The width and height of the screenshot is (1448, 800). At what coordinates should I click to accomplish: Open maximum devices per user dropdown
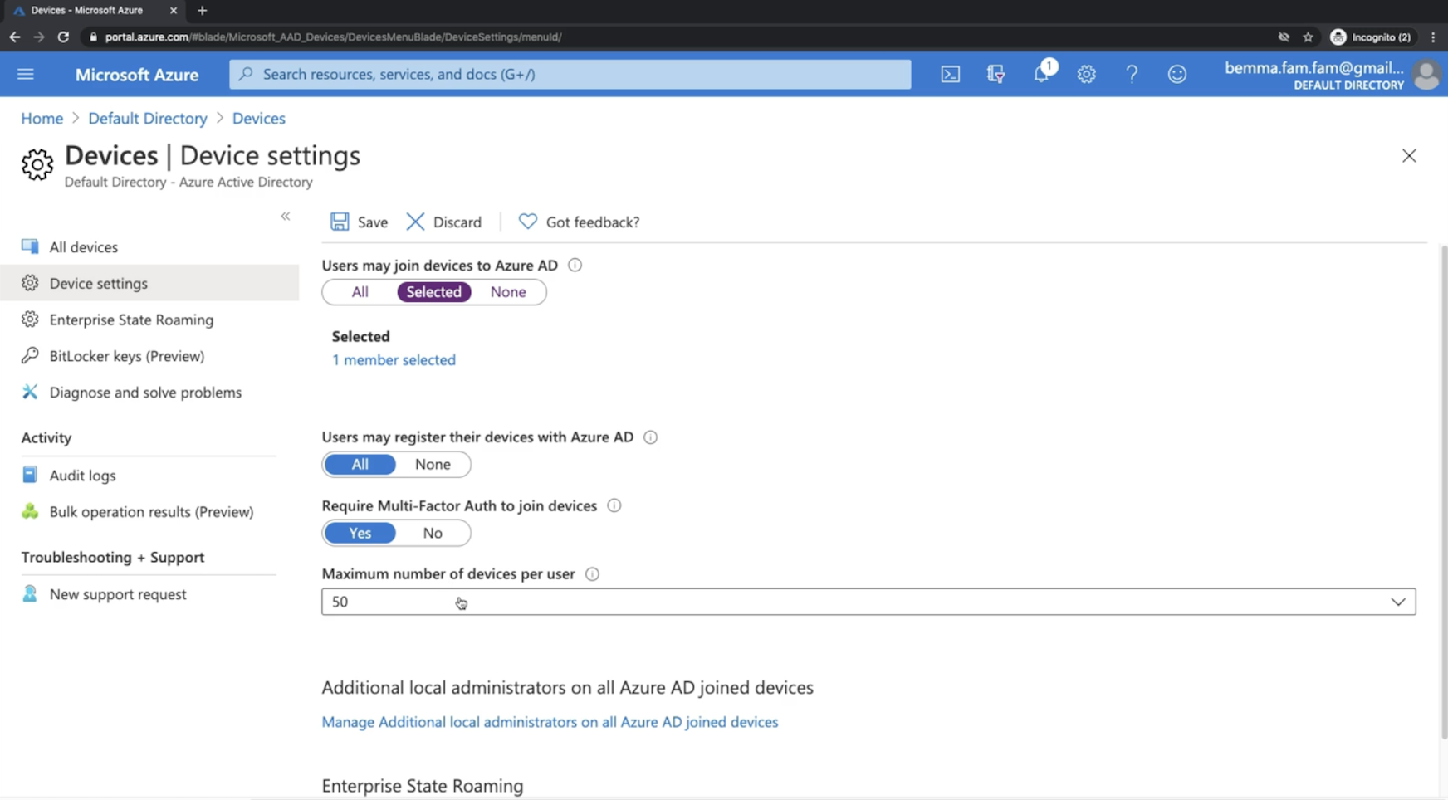(x=868, y=602)
